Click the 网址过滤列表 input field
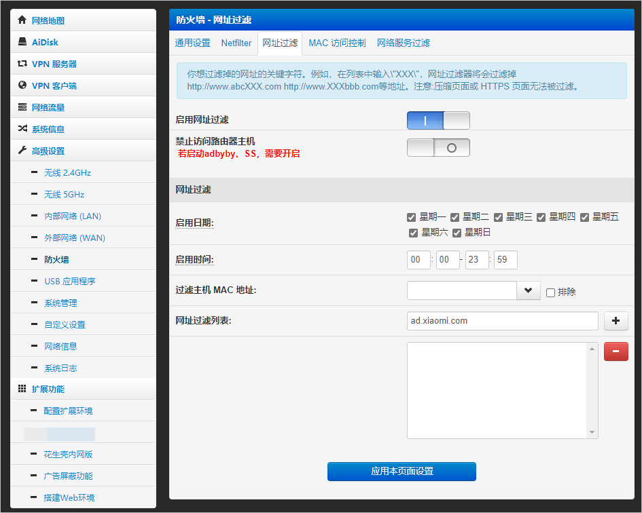Screen dimensions: 642x513 tap(502, 321)
